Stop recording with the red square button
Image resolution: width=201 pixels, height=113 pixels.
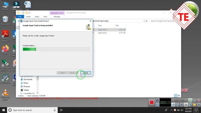[x=151, y=102]
